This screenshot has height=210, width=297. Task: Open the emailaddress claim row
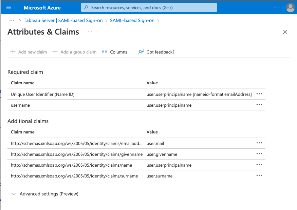[x=136, y=143]
